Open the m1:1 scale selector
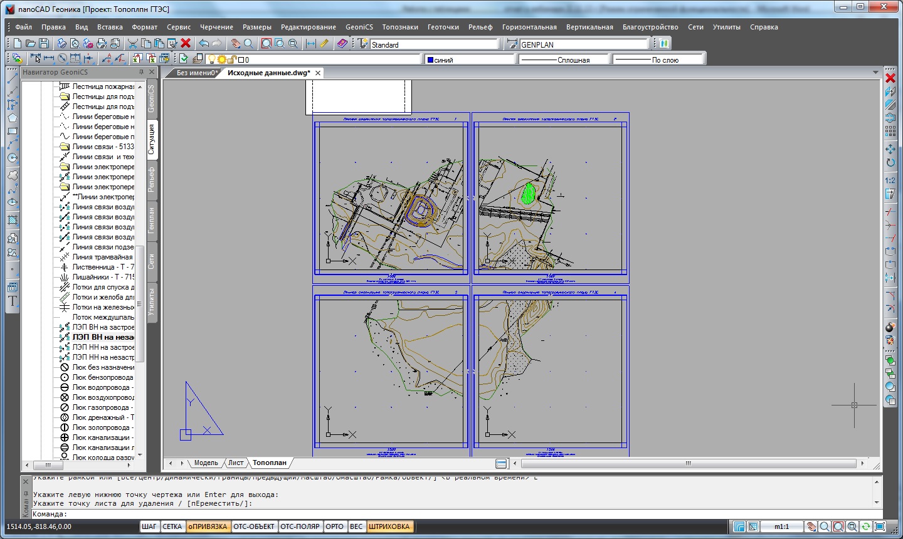This screenshot has height=539, width=903. (781, 526)
